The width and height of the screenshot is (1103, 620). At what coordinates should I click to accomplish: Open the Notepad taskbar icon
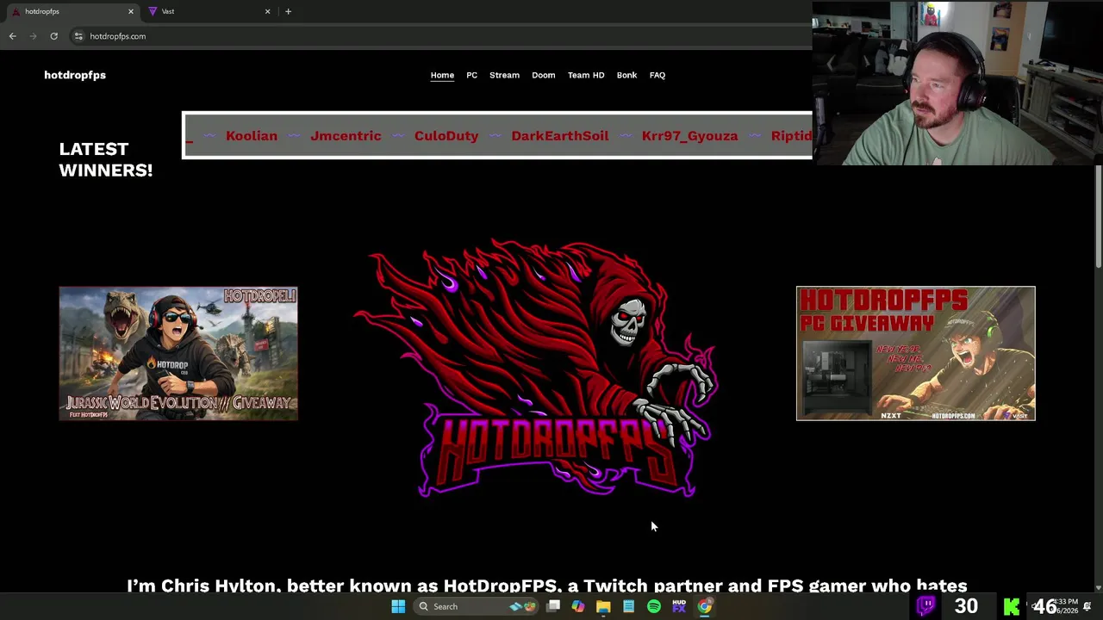click(628, 606)
